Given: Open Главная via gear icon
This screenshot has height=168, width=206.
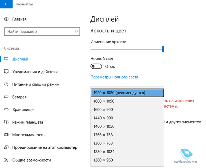Looking at the screenshot, I should tap(6, 19).
